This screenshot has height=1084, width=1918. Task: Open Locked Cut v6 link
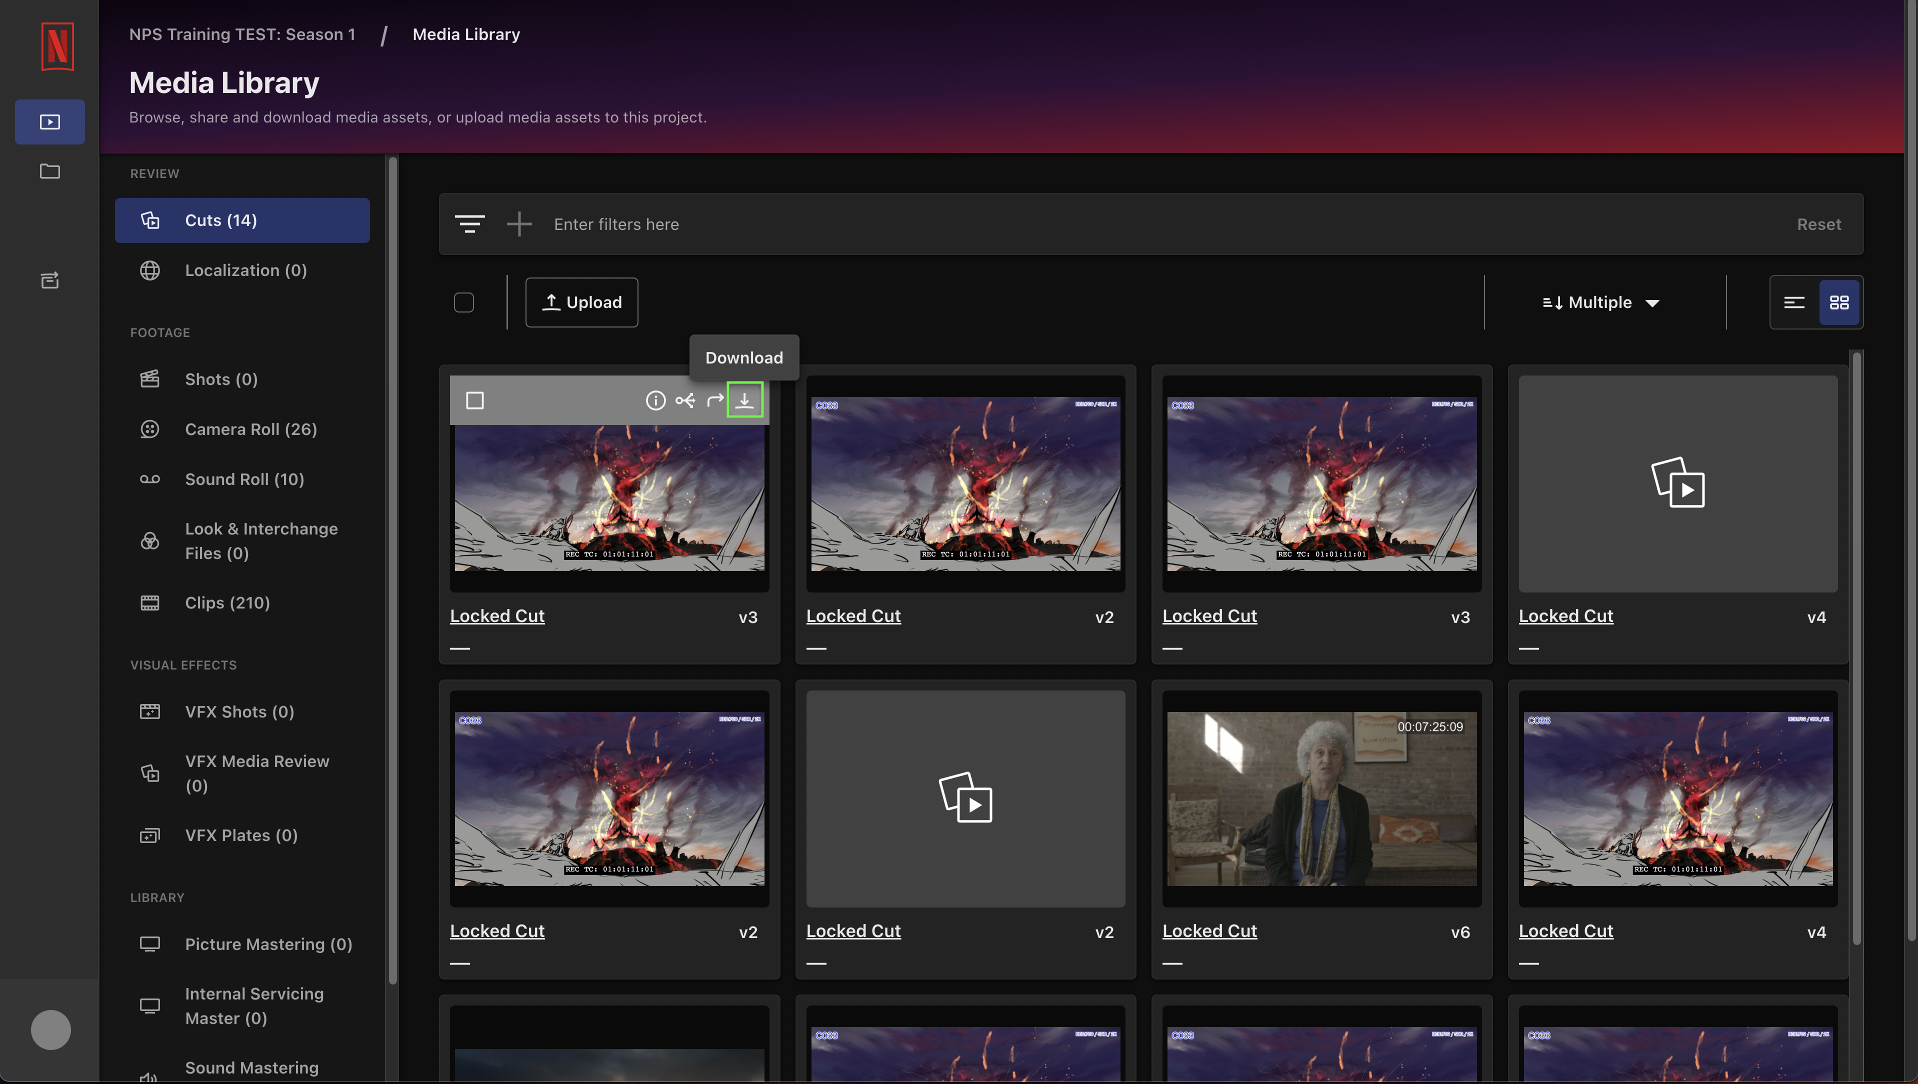(x=1209, y=930)
